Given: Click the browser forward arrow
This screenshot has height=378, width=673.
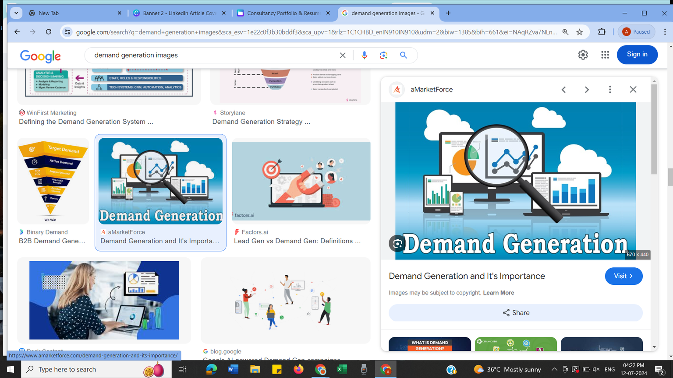Looking at the screenshot, I should pos(33,32).
